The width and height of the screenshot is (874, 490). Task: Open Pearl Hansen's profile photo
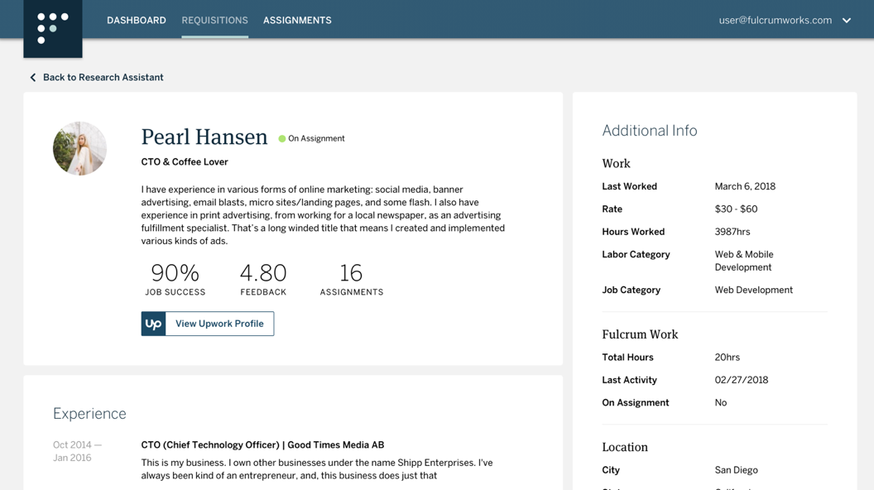pos(79,149)
